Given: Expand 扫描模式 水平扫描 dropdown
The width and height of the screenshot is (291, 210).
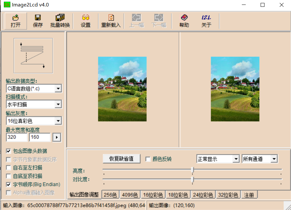Looking at the screenshot, I should (x=58, y=104).
